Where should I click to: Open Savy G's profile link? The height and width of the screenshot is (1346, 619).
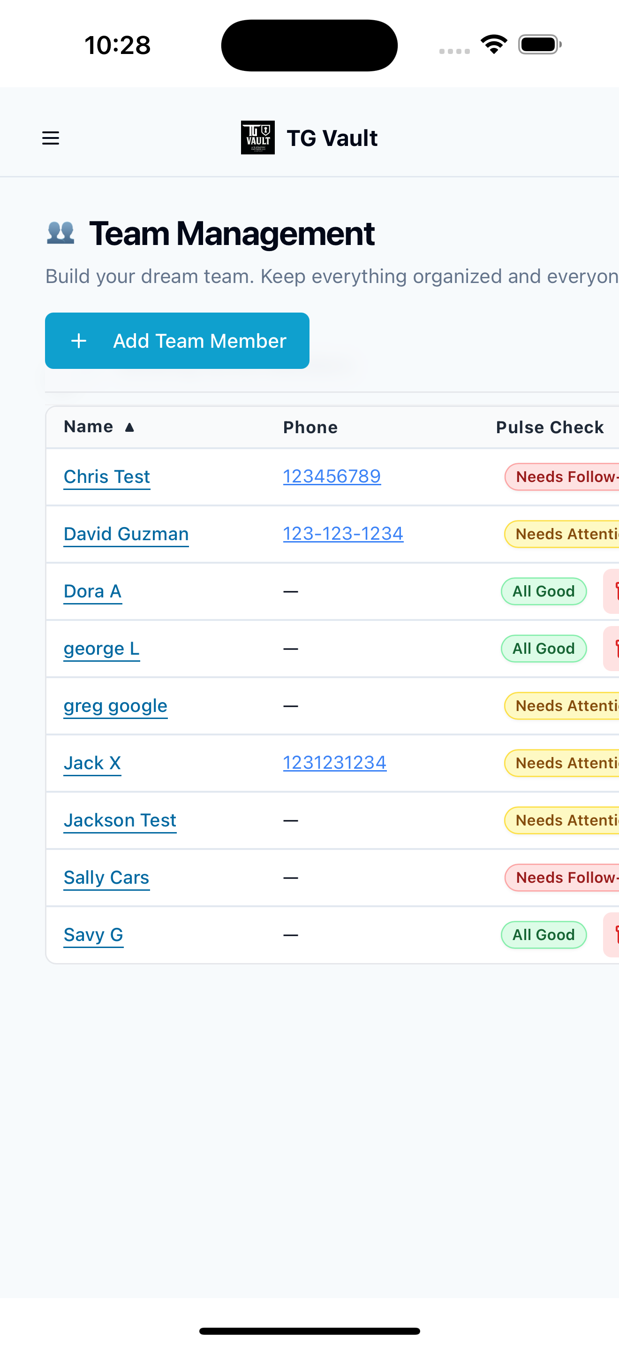pos(93,935)
